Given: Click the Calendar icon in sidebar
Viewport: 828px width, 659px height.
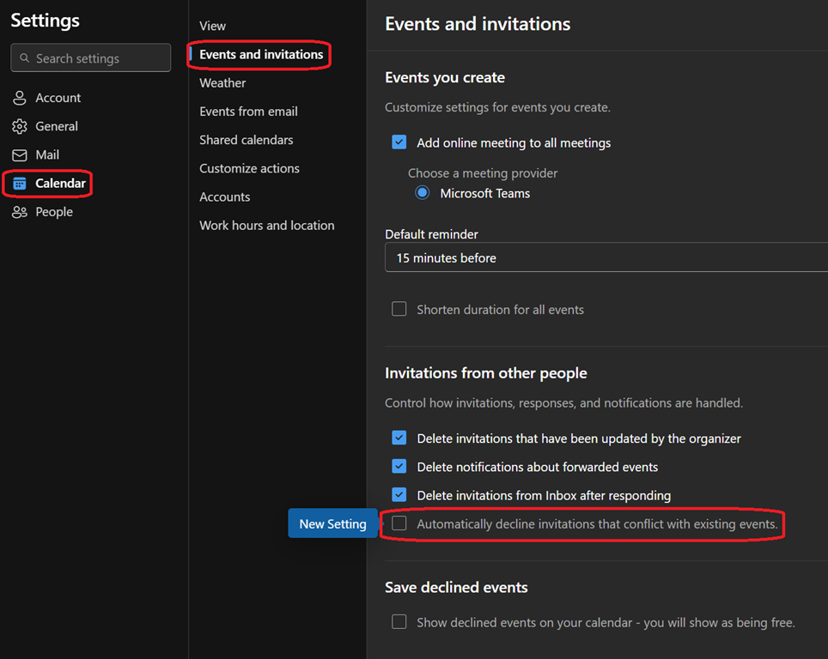Looking at the screenshot, I should [x=20, y=184].
